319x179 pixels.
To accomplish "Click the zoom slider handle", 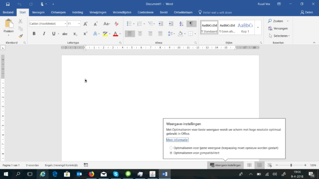I will point(291,165).
